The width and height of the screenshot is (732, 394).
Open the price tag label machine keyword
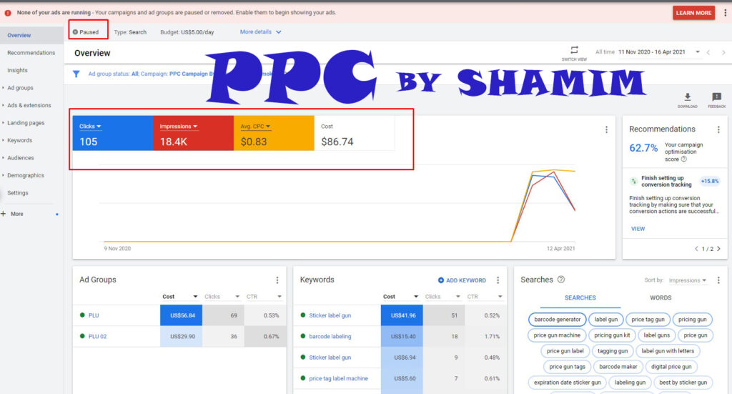coord(338,378)
